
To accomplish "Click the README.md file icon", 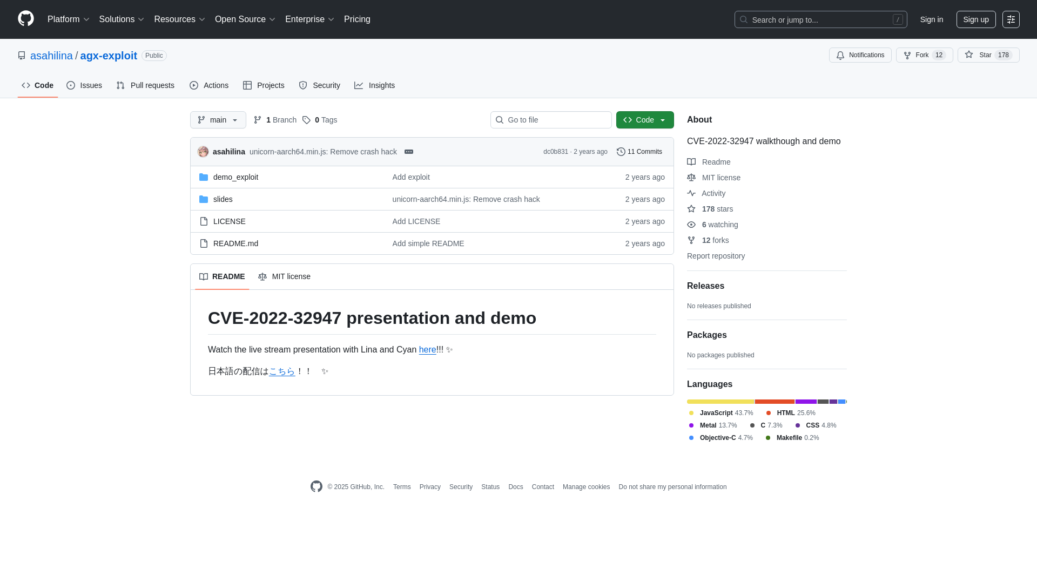I will [x=204, y=243].
